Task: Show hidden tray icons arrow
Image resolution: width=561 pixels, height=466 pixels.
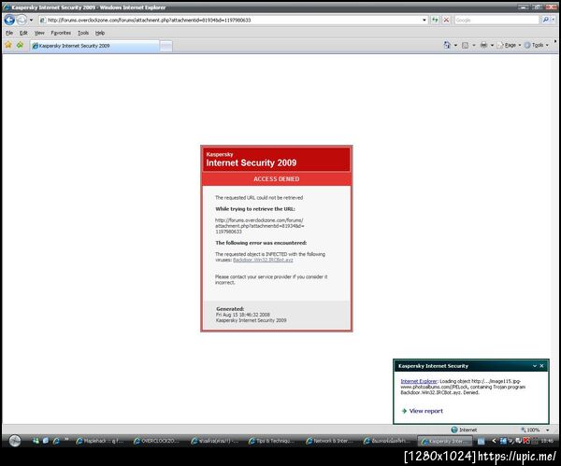Action: click(x=494, y=441)
